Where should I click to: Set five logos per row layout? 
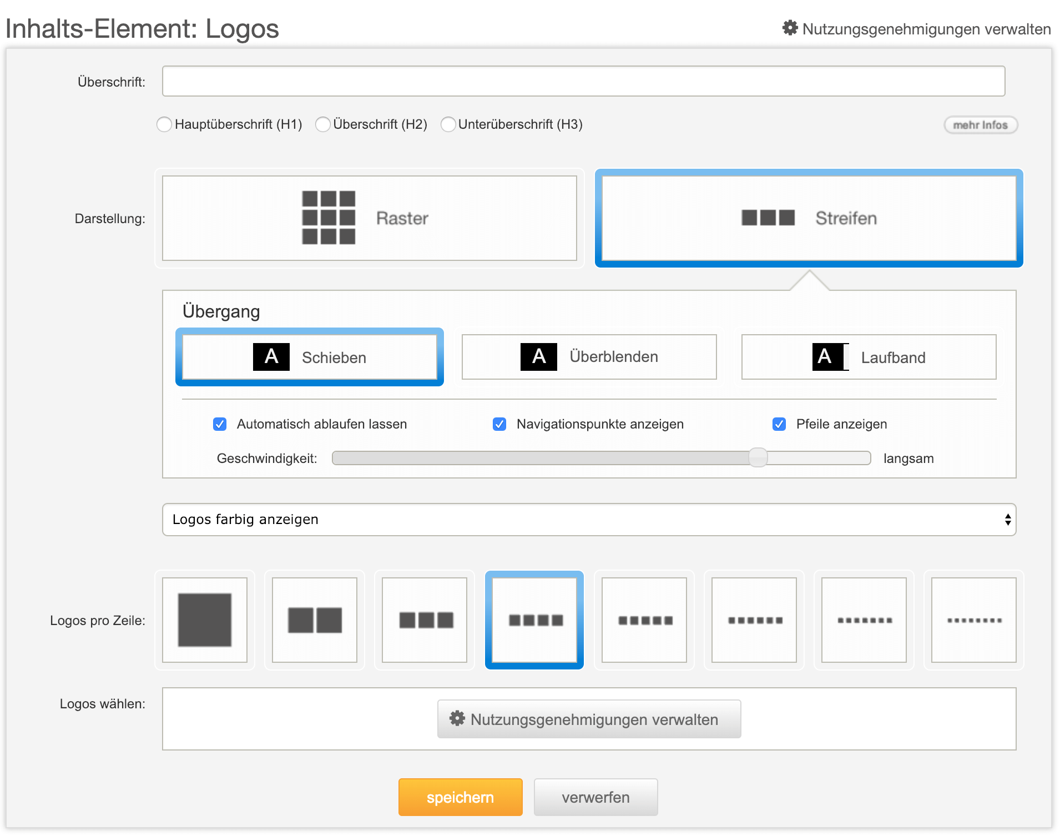tap(644, 620)
